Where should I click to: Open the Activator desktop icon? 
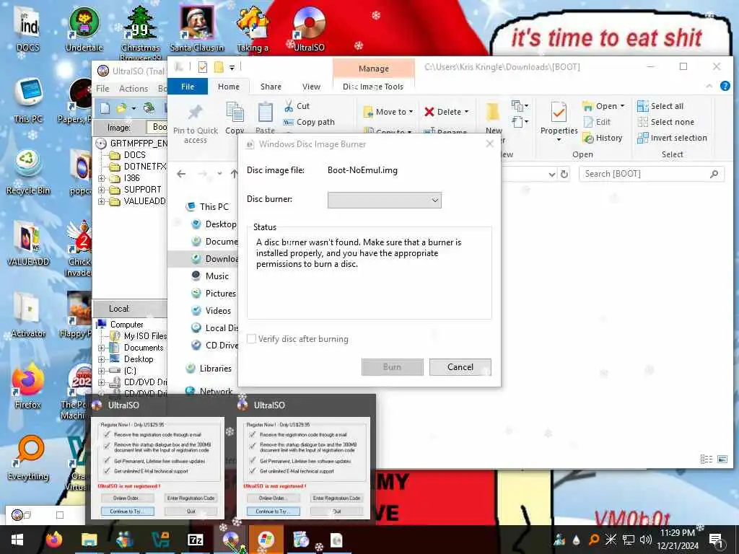28,315
